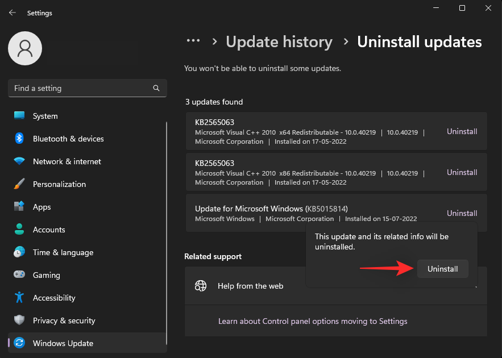The width and height of the screenshot is (502, 358).
Task: Open Accessibility settings
Action: (53, 298)
